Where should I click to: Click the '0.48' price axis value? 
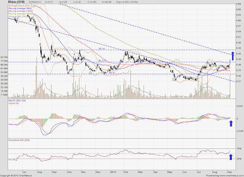tap(239, 43)
